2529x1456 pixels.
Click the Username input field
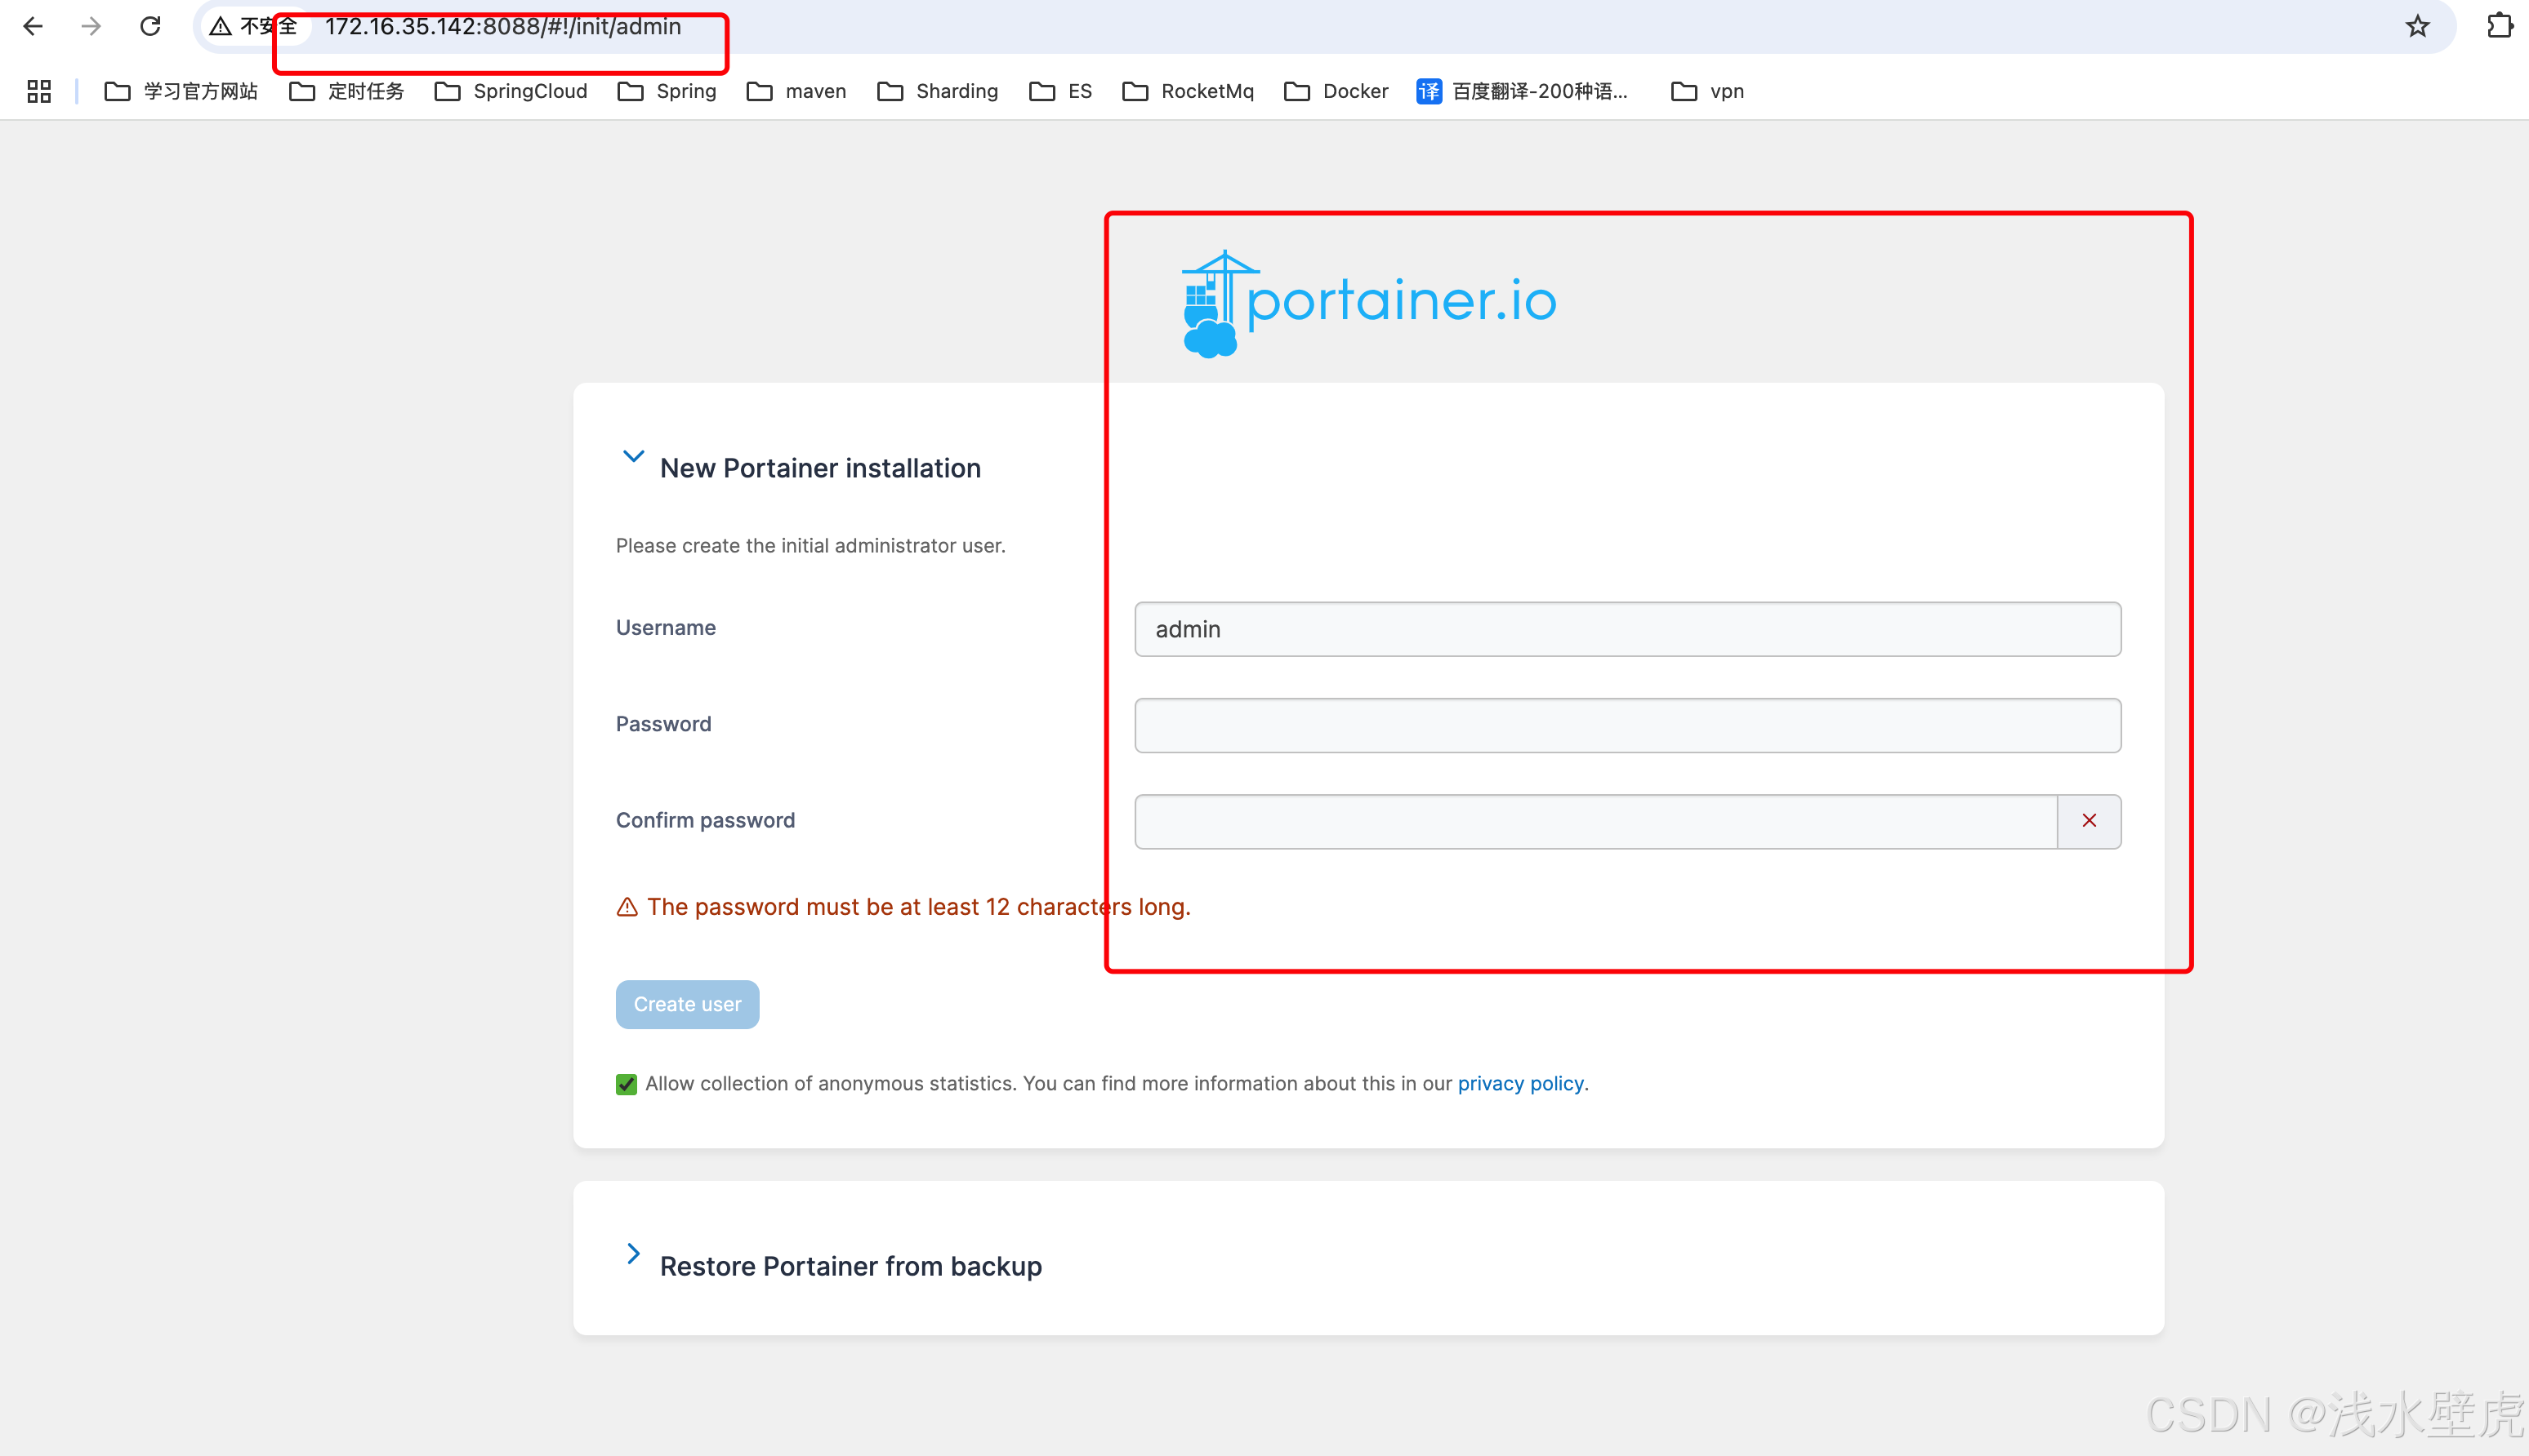click(x=1627, y=629)
